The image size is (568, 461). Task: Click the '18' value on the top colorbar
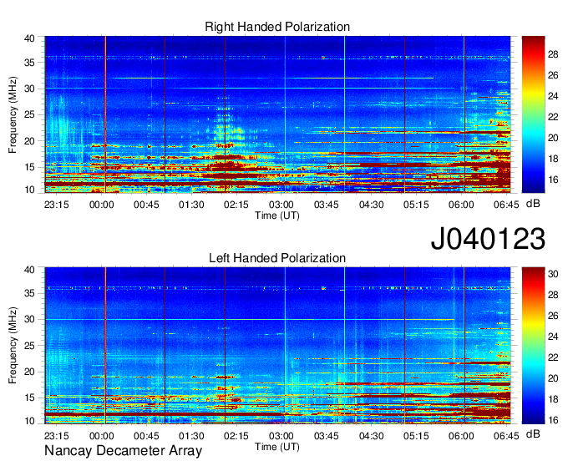tap(553, 159)
